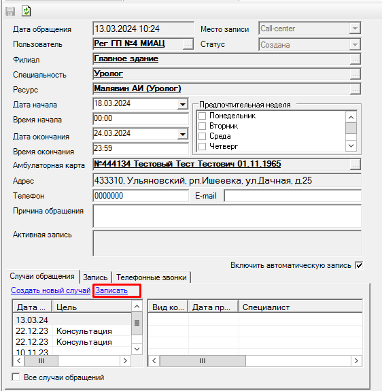Open the ellipsis button for Амбулаторная карта
This screenshot has width=382, height=391.
pyautogui.click(x=355, y=165)
